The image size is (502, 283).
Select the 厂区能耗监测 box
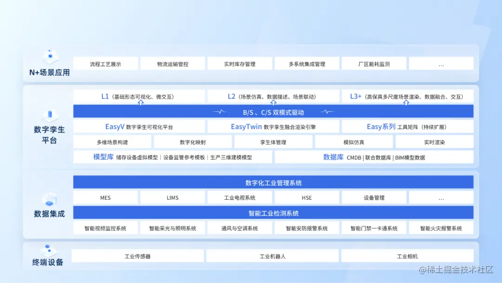point(374,64)
